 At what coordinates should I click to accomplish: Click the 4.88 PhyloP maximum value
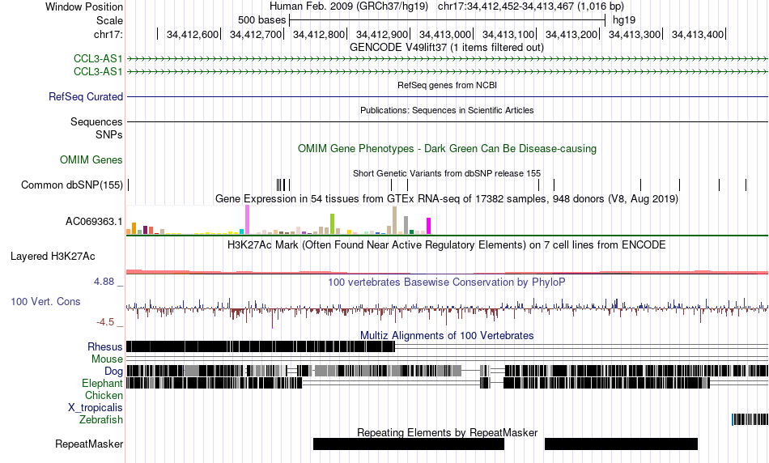pos(104,282)
